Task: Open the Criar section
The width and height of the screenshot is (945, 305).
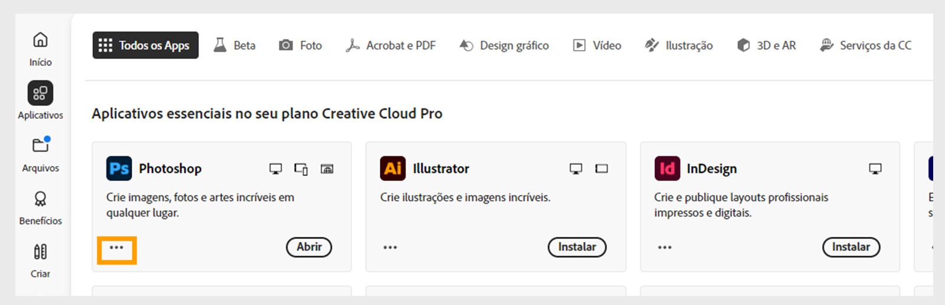Action: (x=40, y=261)
